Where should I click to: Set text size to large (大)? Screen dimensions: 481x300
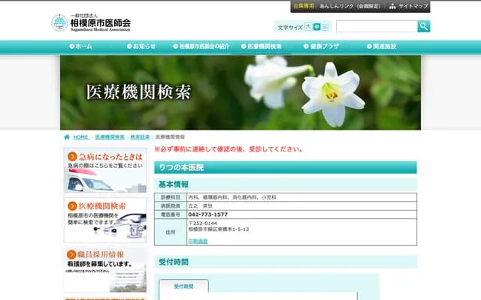[308, 27]
